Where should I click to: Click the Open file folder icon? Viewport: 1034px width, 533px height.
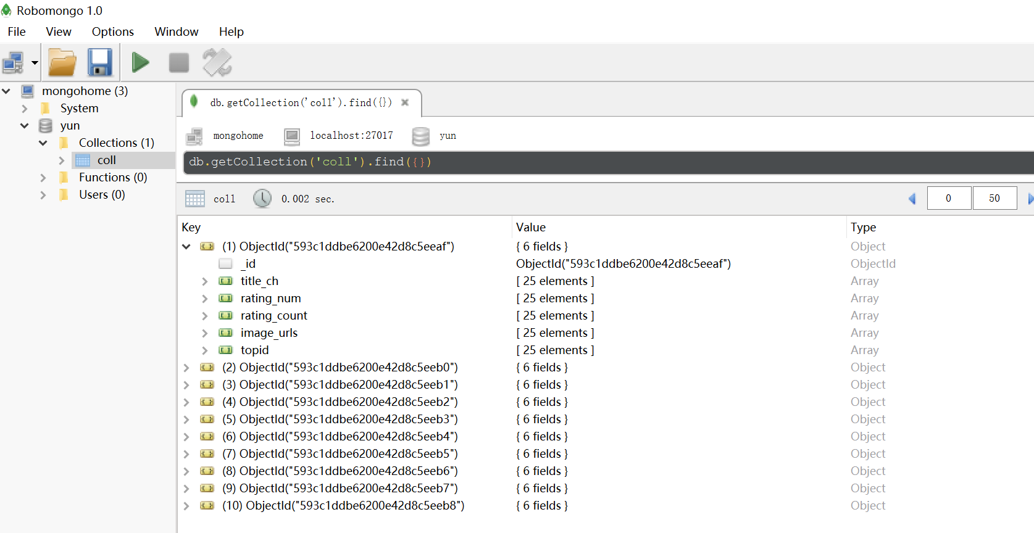pos(62,62)
